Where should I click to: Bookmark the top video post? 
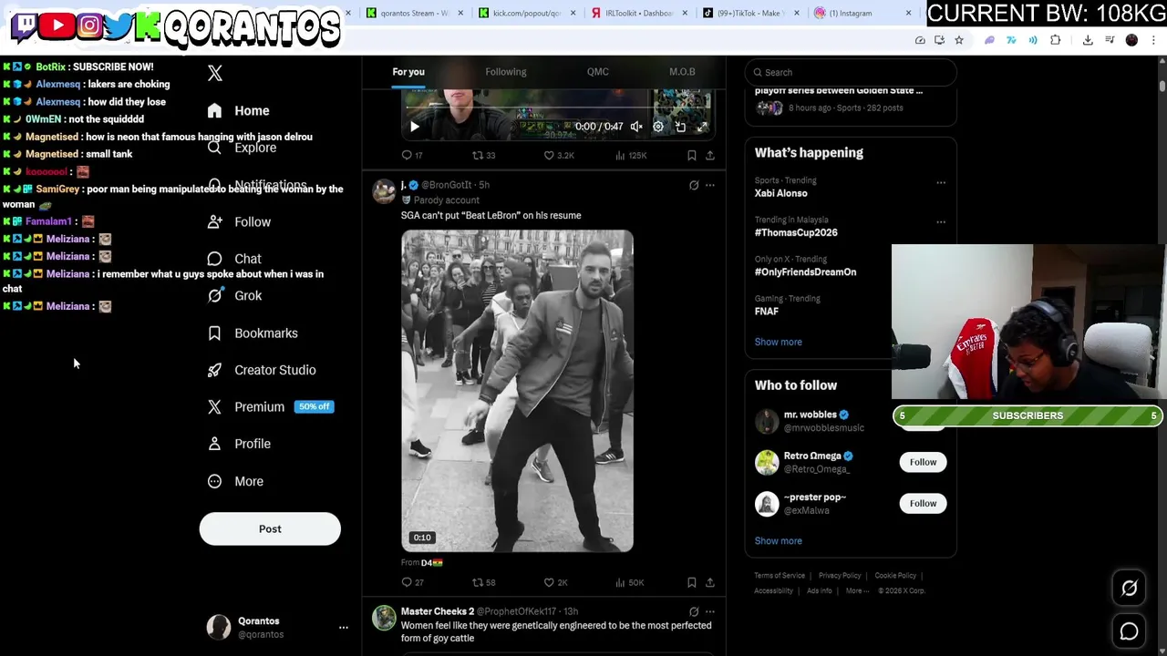692,156
